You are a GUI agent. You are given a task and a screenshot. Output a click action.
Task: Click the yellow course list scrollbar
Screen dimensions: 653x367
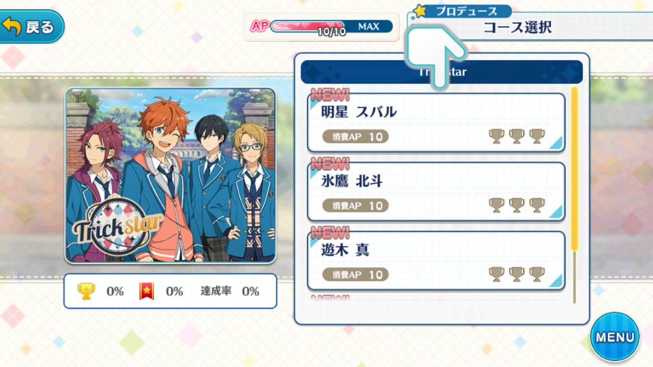pos(574,169)
